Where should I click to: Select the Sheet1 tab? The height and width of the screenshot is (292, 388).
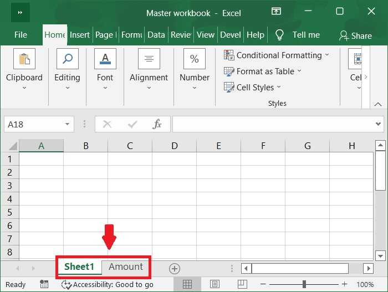pos(79,267)
